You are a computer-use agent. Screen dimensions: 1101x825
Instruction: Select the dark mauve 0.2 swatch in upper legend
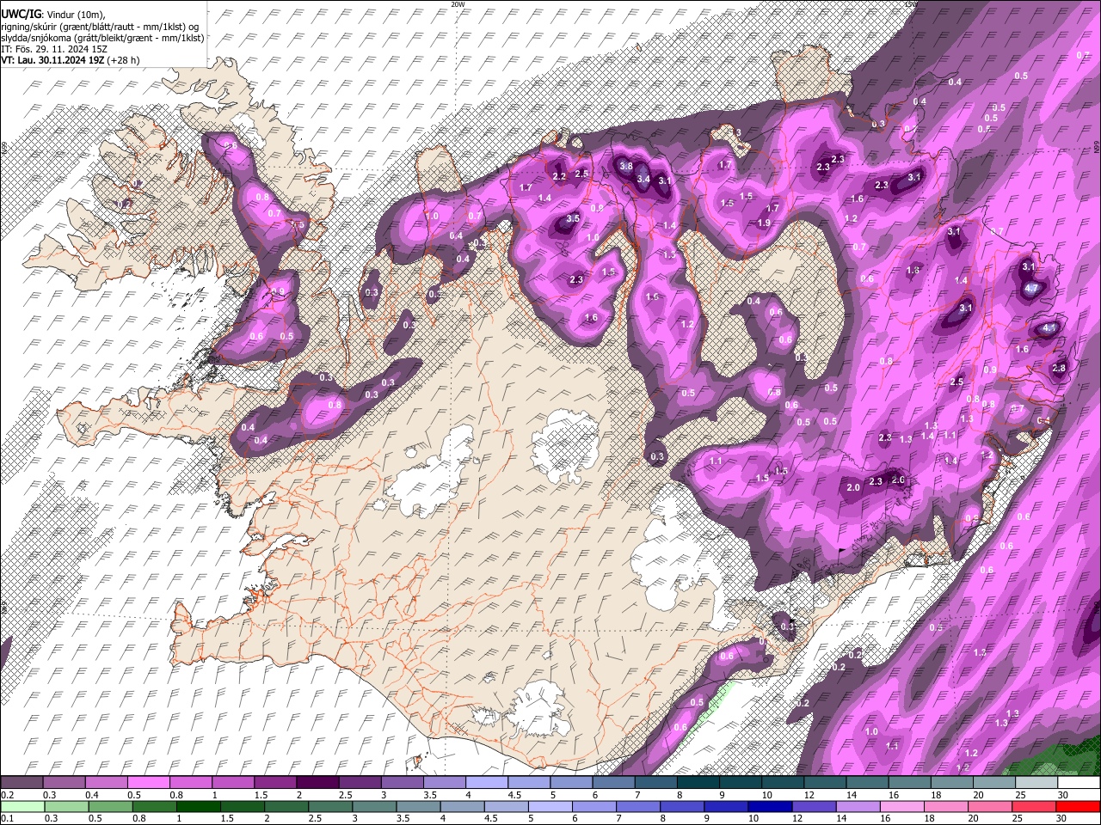(22, 783)
